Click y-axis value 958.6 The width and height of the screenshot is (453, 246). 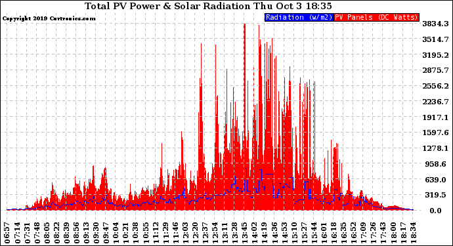[x=437, y=164]
